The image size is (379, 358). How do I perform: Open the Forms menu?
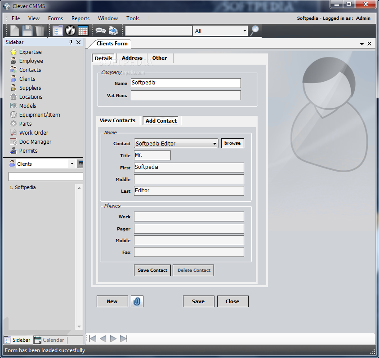click(55, 18)
